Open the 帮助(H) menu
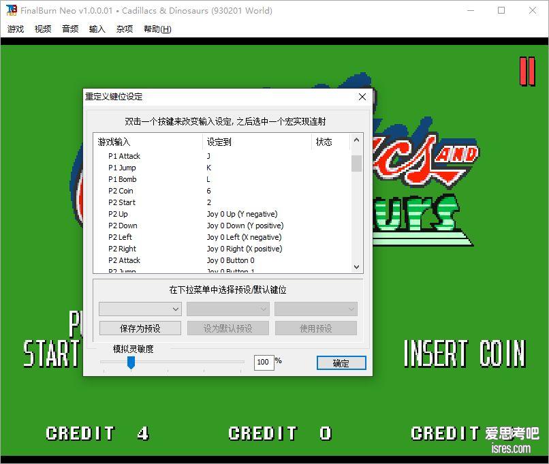The image size is (549, 464). click(157, 29)
